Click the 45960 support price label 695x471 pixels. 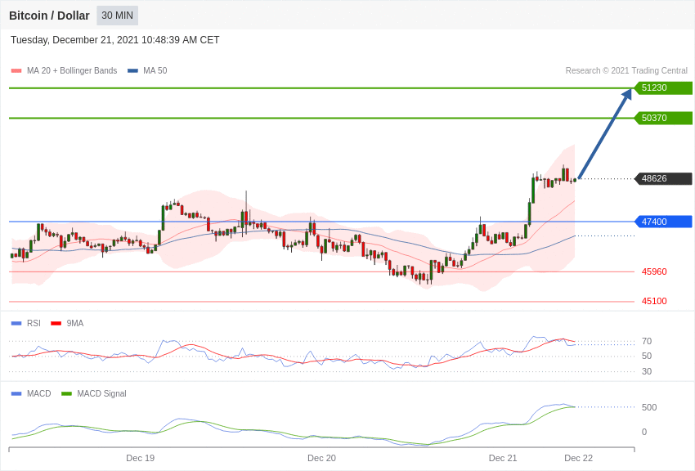(x=654, y=271)
